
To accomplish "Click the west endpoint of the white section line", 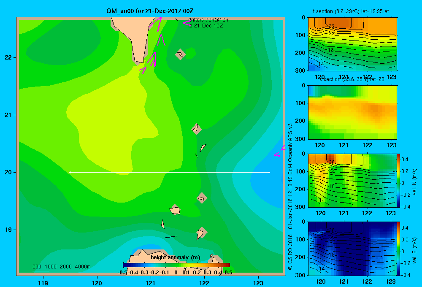I will click(x=70, y=172).
